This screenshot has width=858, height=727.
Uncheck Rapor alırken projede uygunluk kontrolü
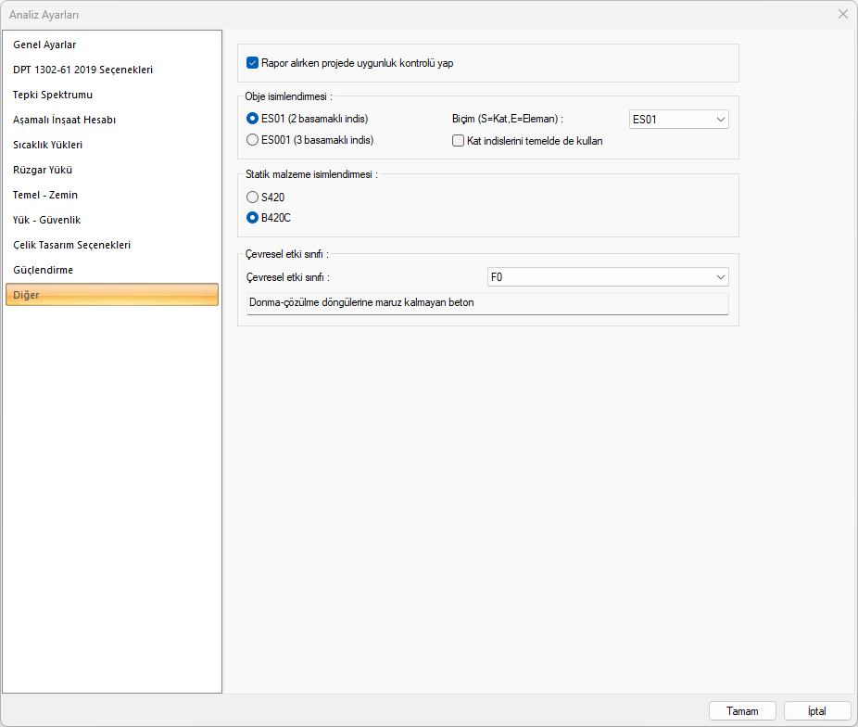point(252,64)
